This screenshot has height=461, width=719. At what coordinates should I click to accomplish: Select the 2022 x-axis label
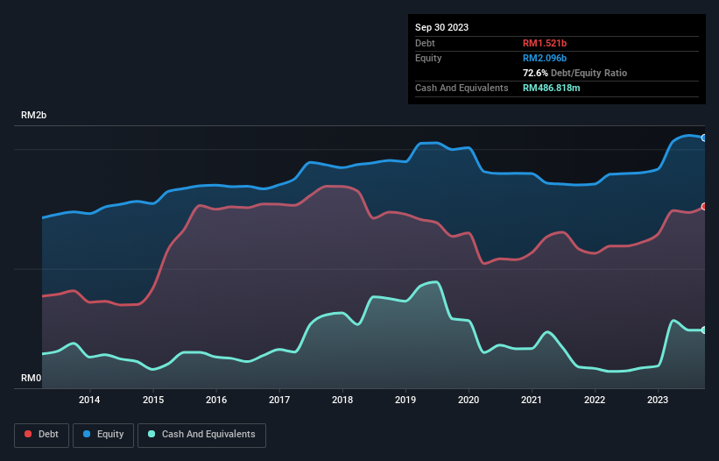[595, 401]
